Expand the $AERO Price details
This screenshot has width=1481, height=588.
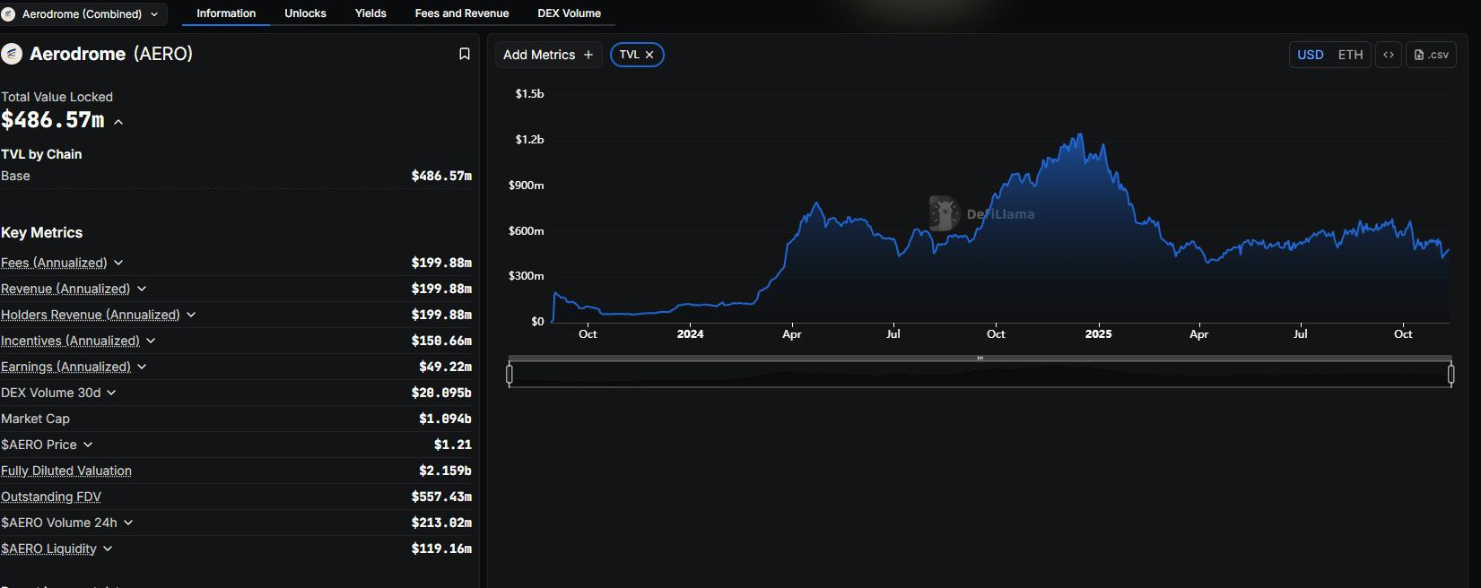tap(88, 445)
